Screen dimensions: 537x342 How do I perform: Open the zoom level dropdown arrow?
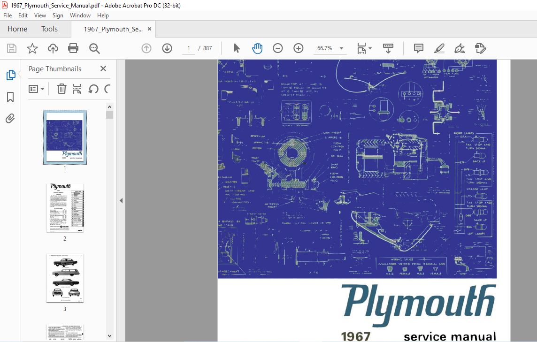341,48
